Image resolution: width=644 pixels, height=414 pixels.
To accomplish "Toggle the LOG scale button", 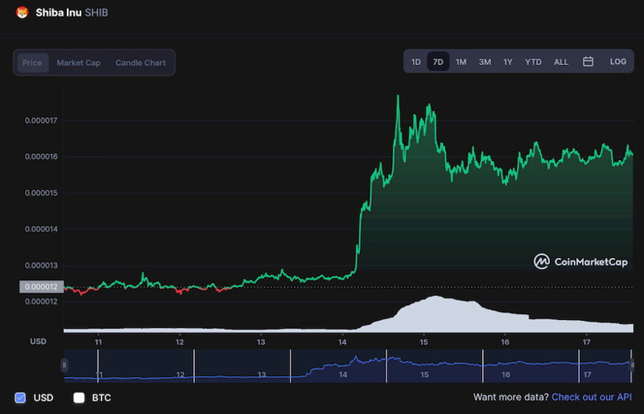I will 618,62.
